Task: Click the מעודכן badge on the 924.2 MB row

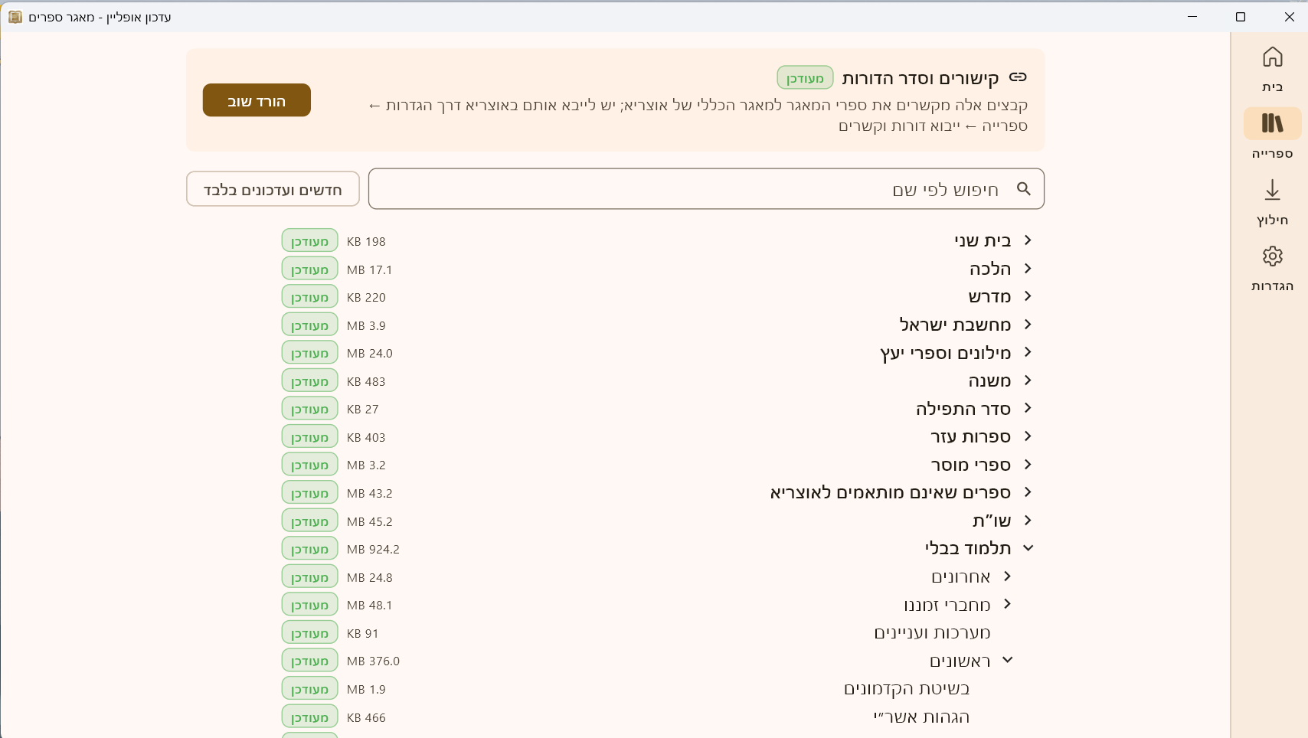Action: click(309, 549)
